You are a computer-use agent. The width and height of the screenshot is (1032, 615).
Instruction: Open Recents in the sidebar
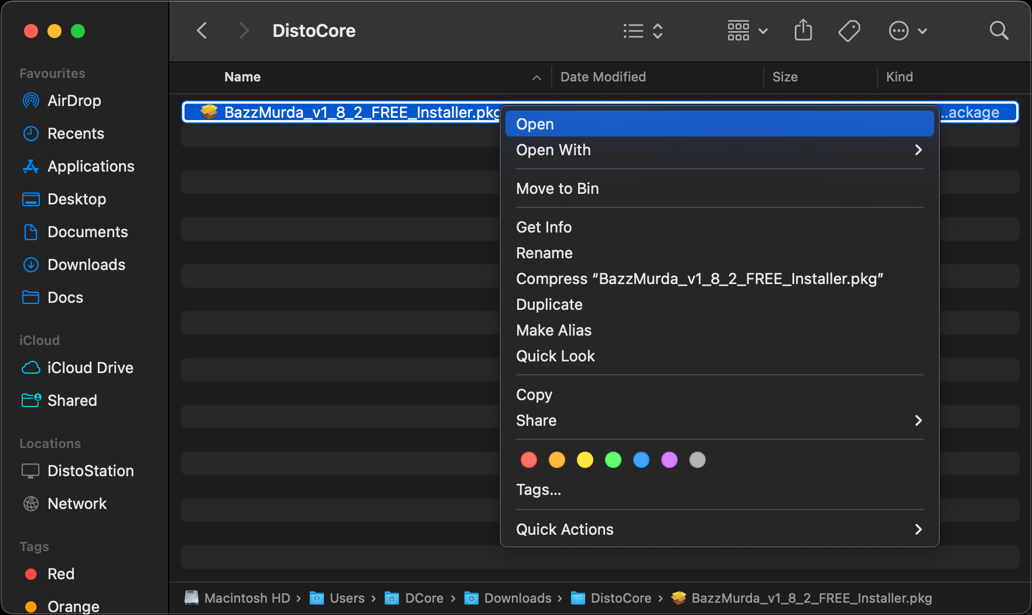[x=63, y=134]
